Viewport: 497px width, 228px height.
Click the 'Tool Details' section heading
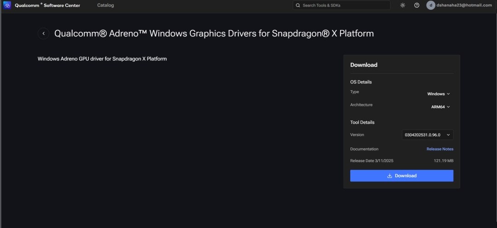(362, 123)
